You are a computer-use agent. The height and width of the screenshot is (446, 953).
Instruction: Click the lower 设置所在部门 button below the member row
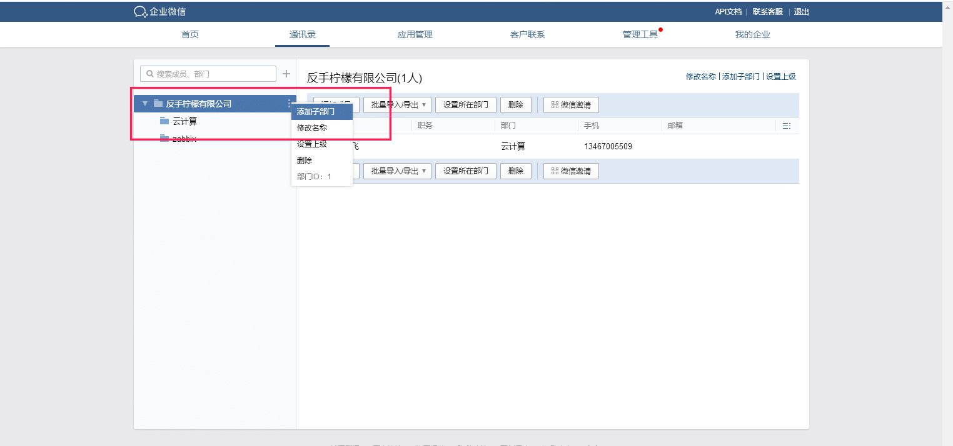(x=466, y=171)
